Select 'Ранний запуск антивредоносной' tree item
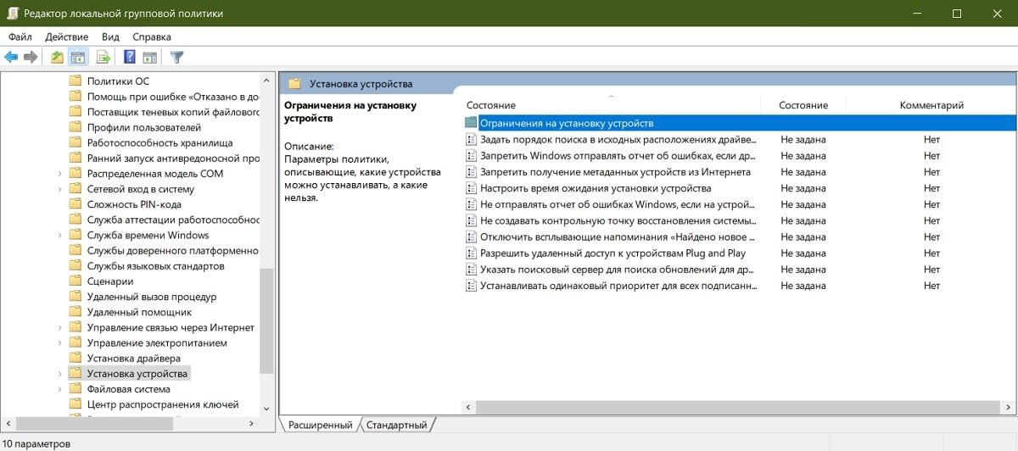Image resolution: width=1018 pixels, height=451 pixels. (173, 159)
